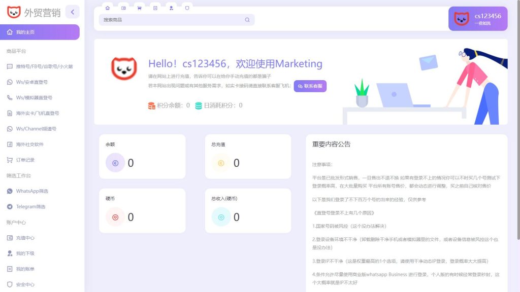This screenshot has width=520, height=292.
Task: Open the cs123456 profile card
Action: 478,19
